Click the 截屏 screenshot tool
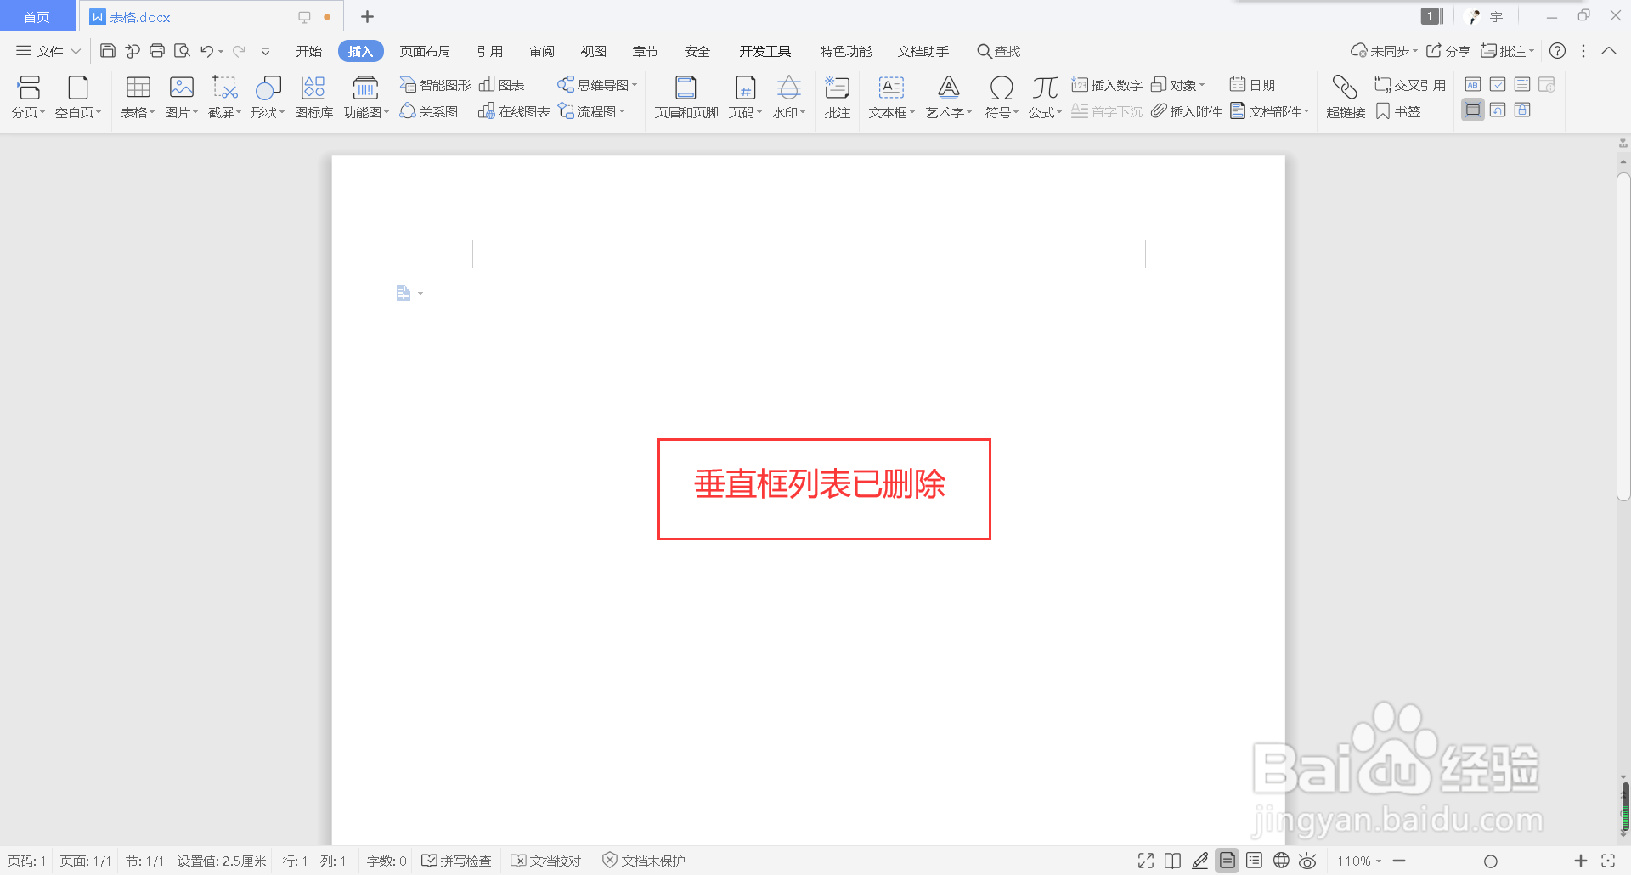This screenshot has height=875, width=1631. tap(225, 97)
